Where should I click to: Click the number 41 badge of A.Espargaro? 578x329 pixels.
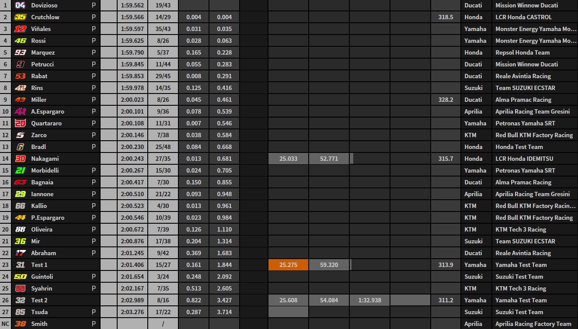20,111
